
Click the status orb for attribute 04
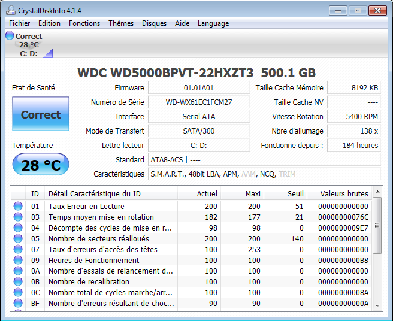[18, 228]
